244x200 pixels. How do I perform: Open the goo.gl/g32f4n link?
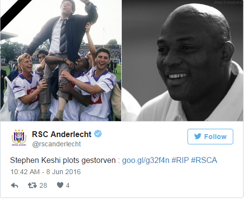coord(146,160)
